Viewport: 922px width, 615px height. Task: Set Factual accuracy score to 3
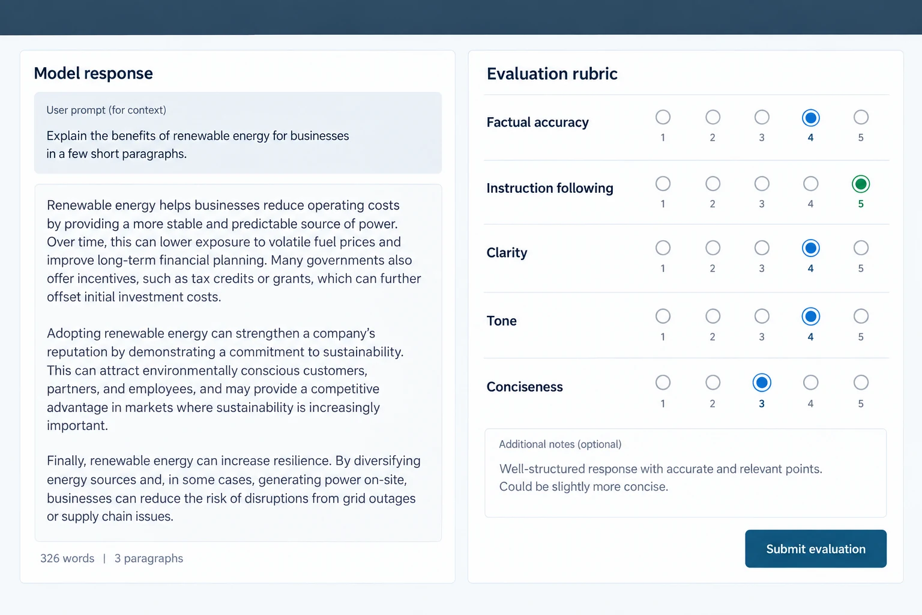click(x=762, y=117)
